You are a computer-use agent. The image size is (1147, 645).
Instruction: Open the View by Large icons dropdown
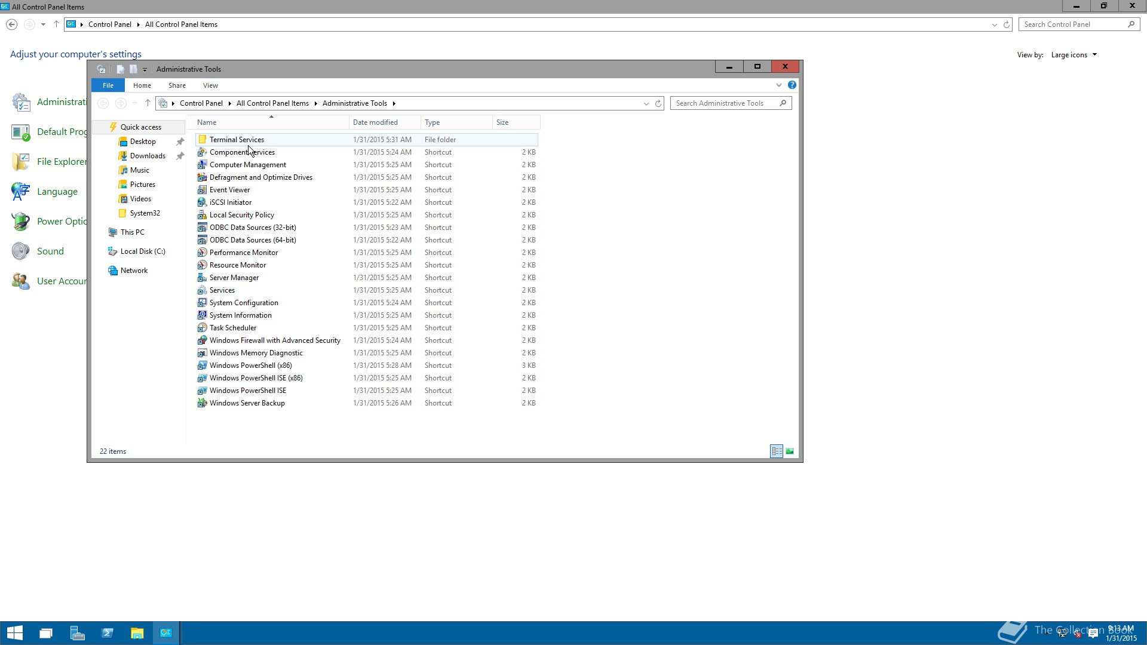tap(1074, 55)
